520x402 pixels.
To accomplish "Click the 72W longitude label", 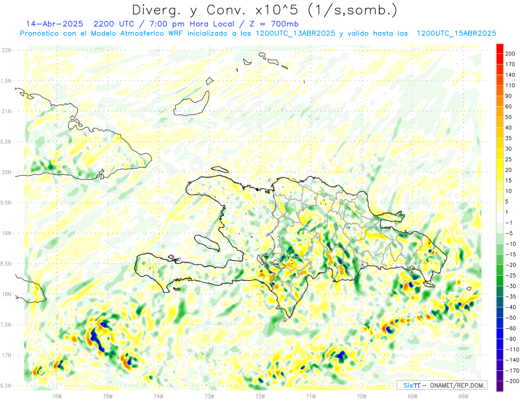I will coord(260,396).
